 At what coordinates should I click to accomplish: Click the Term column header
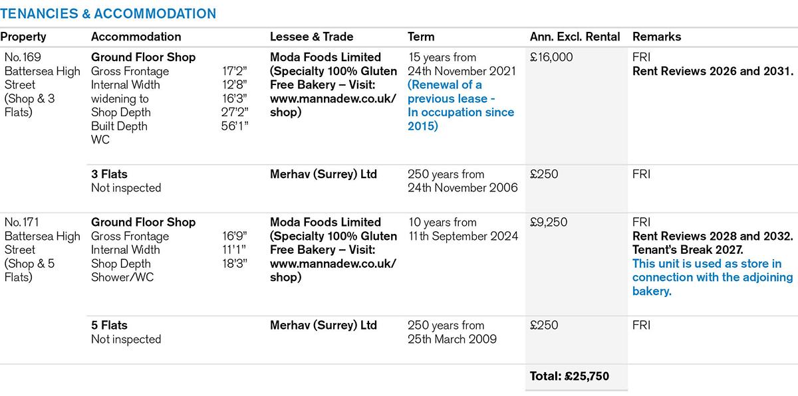point(421,37)
